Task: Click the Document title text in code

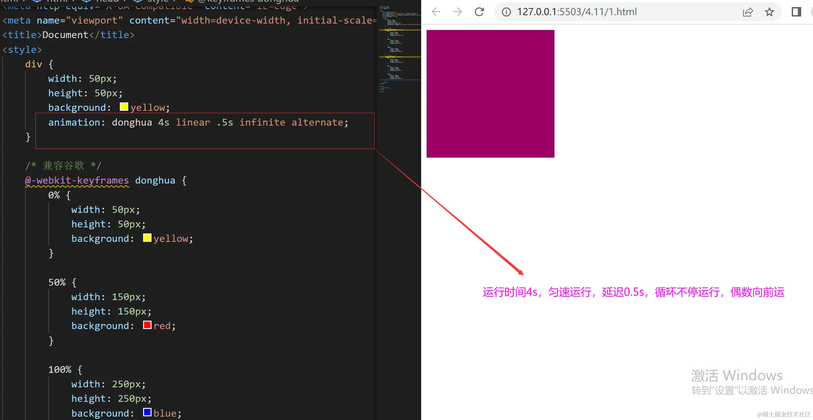Action: 65,35
